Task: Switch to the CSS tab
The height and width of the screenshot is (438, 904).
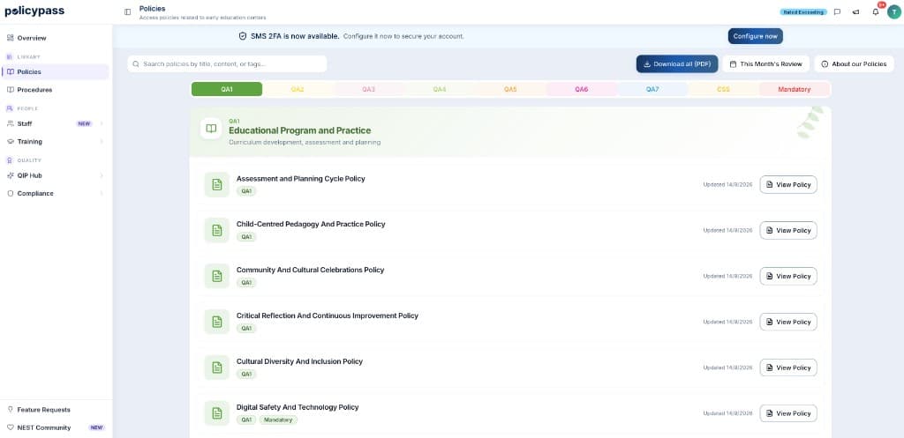Action: coord(723,89)
